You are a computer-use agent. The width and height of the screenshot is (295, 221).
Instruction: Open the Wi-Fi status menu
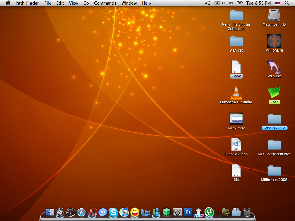pyautogui.click(x=239, y=3)
